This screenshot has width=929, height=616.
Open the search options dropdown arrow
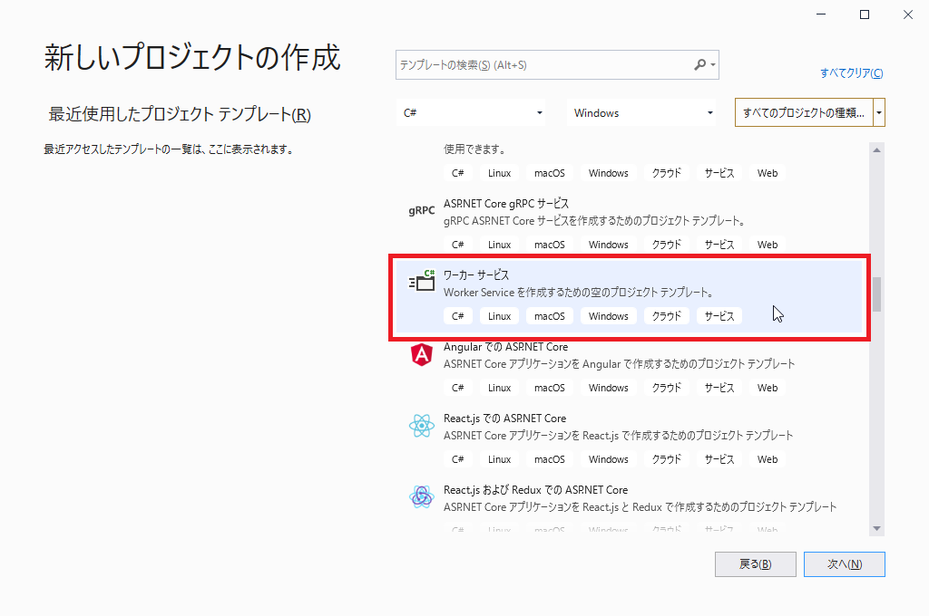(713, 64)
